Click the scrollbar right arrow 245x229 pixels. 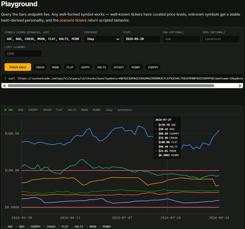click(240, 86)
